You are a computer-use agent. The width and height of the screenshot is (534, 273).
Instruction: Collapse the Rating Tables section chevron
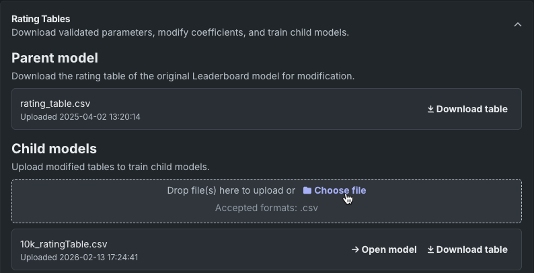517,25
